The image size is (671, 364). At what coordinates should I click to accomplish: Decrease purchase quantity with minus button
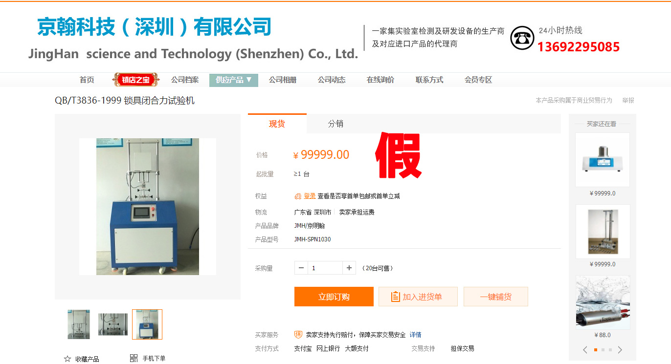(301, 268)
